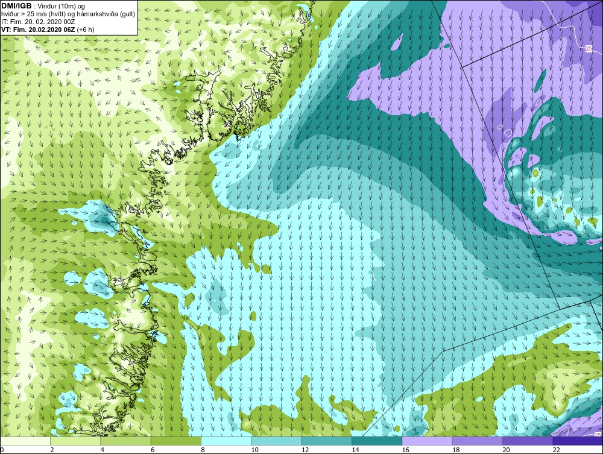
Task: Click the 2–4 m/s light green legend swatch
Action: [75, 441]
